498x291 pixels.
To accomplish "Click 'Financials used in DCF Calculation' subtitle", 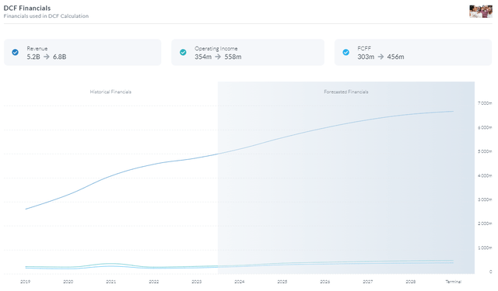I will tap(46, 16).
